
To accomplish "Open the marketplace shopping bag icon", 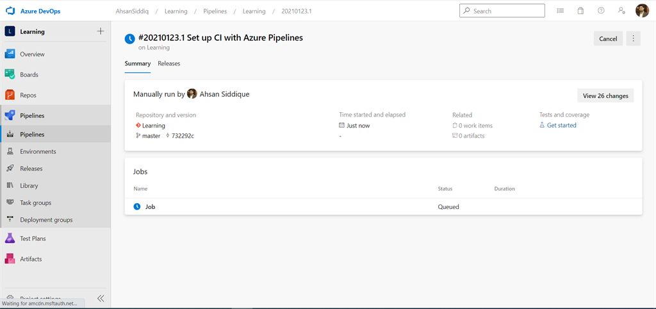I will click(x=580, y=11).
